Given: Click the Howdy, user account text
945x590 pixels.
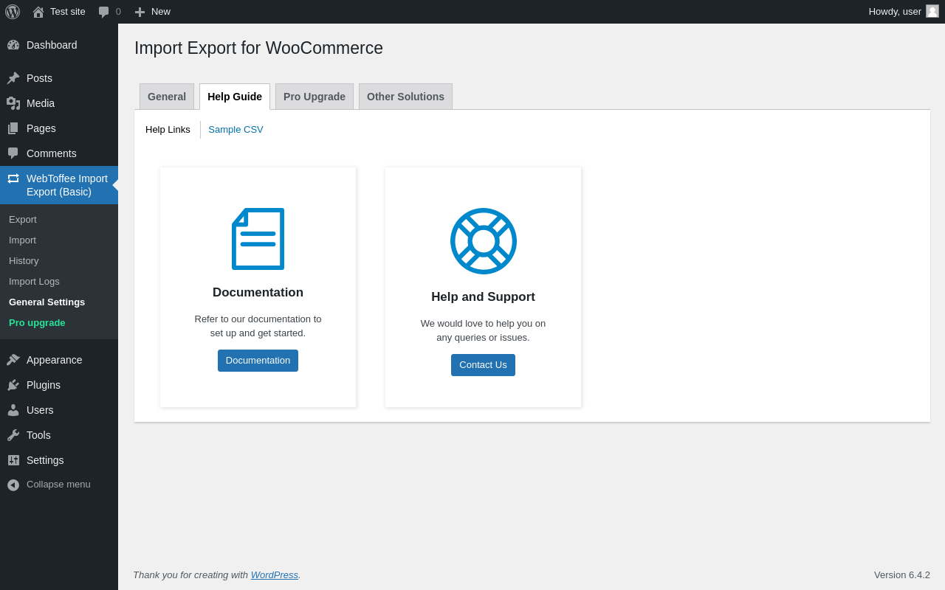Looking at the screenshot, I should [x=895, y=12].
